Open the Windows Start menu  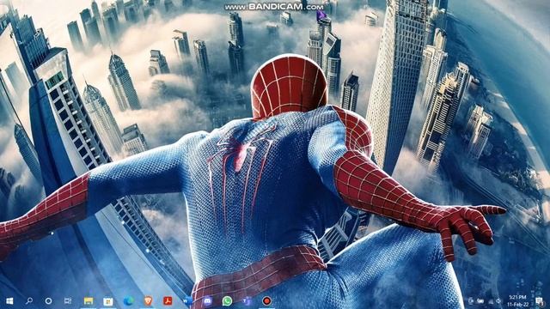coord(9,301)
